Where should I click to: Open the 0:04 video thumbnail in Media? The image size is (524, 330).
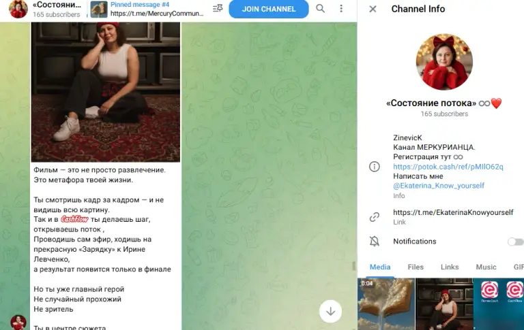tap(386, 304)
